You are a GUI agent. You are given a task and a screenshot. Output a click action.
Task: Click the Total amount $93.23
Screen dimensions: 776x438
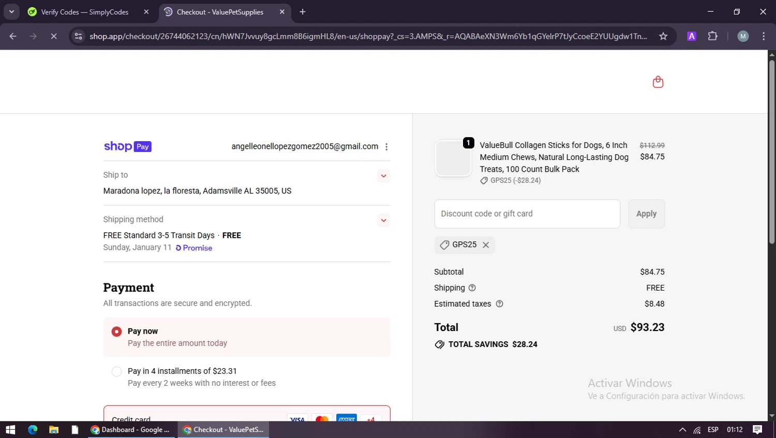[x=647, y=327]
